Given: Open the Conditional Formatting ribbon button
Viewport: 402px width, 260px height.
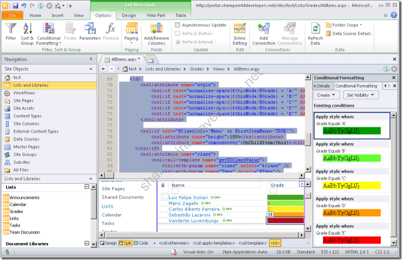Looking at the screenshot, I should tap(48, 34).
